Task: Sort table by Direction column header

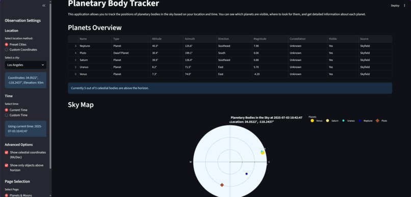Action: (x=235, y=39)
